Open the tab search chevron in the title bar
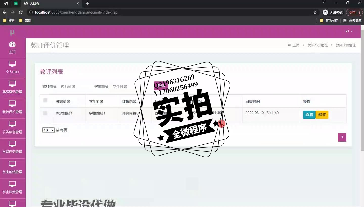Screen dimensions: 364x207 (324, 3)
